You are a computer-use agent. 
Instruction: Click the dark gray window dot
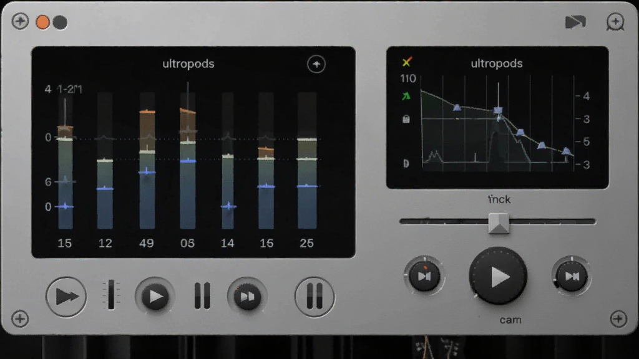point(61,22)
